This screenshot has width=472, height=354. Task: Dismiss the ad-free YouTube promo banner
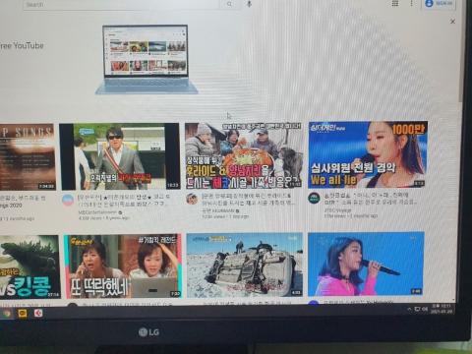tap(452, 22)
